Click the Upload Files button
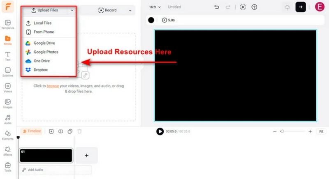The image size is (329, 179). tap(45, 10)
